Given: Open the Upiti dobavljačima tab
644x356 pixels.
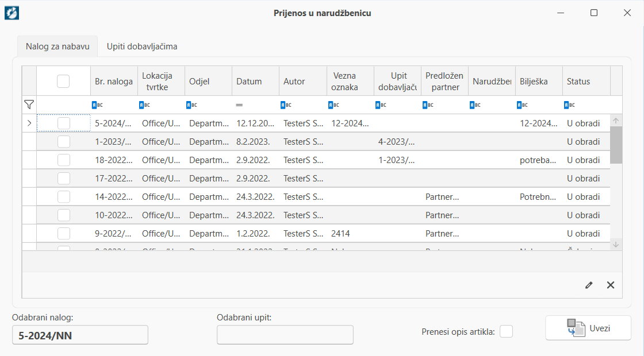Looking at the screenshot, I should pyautogui.click(x=142, y=47).
